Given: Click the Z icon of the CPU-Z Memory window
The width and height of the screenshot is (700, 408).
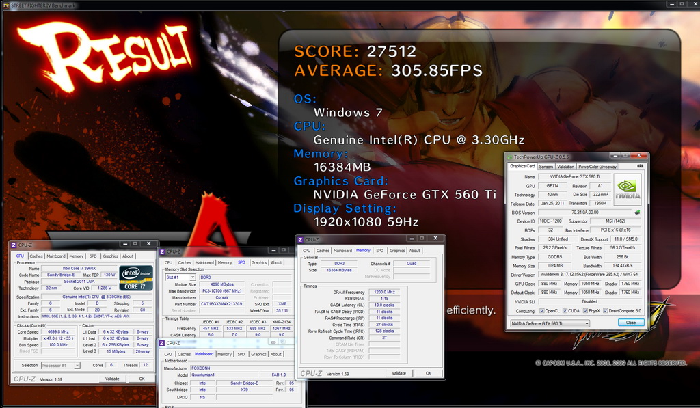Looking at the screenshot, I should tap(301, 240).
